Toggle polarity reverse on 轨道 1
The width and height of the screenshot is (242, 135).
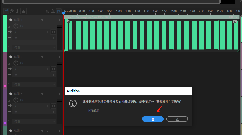pyautogui.click(x=53, y=32)
